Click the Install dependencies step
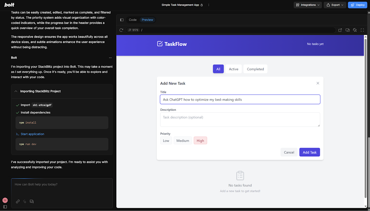The height and width of the screenshot is (211, 370). point(35,112)
